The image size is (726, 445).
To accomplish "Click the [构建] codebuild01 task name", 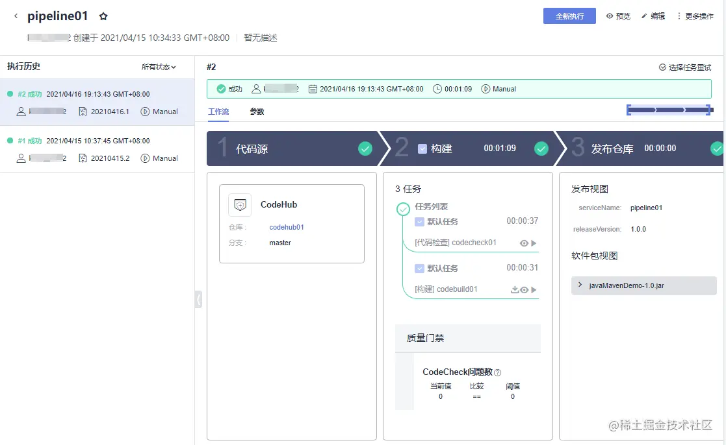I will pos(446,289).
